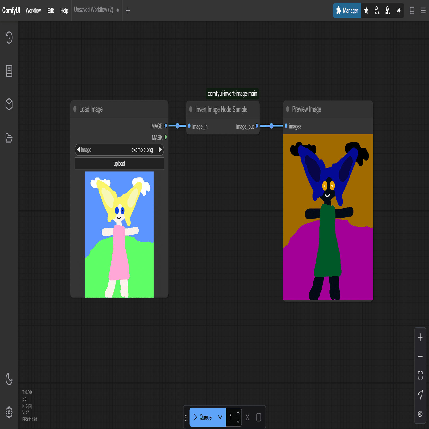Select next image with right arrow
429x429 pixels.
(160, 150)
